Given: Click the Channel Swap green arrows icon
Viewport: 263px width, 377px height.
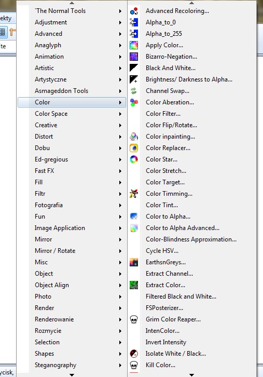Looking at the screenshot, I should 134,91.
